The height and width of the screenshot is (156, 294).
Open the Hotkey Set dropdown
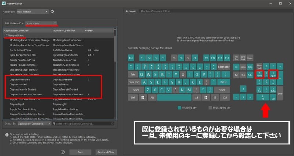(32, 12)
